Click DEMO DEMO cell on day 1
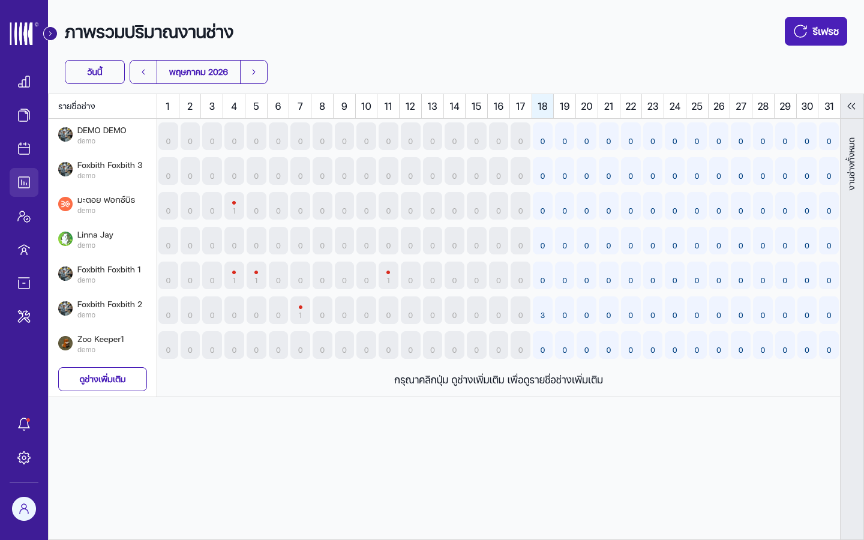The height and width of the screenshot is (540, 864). (168, 136)
